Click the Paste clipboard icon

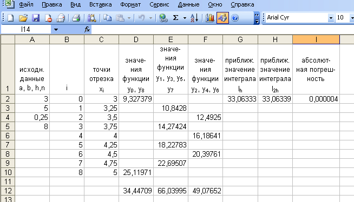[x=120, y=18]
